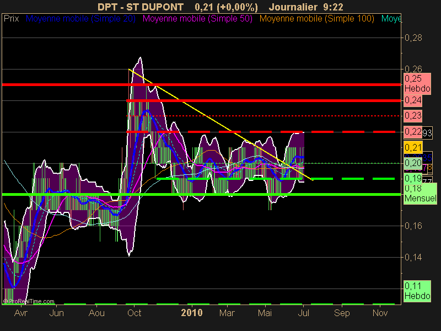This screenshot has height=331, width=441.
Task: Click the 'Aou' date on the time axis
Action: pyautogui.click(x=96, y=313)
